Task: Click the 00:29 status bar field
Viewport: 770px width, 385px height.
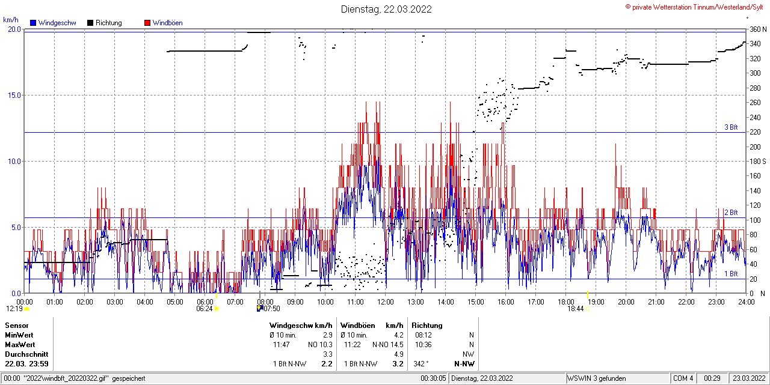Action: [x=713, y=378]
